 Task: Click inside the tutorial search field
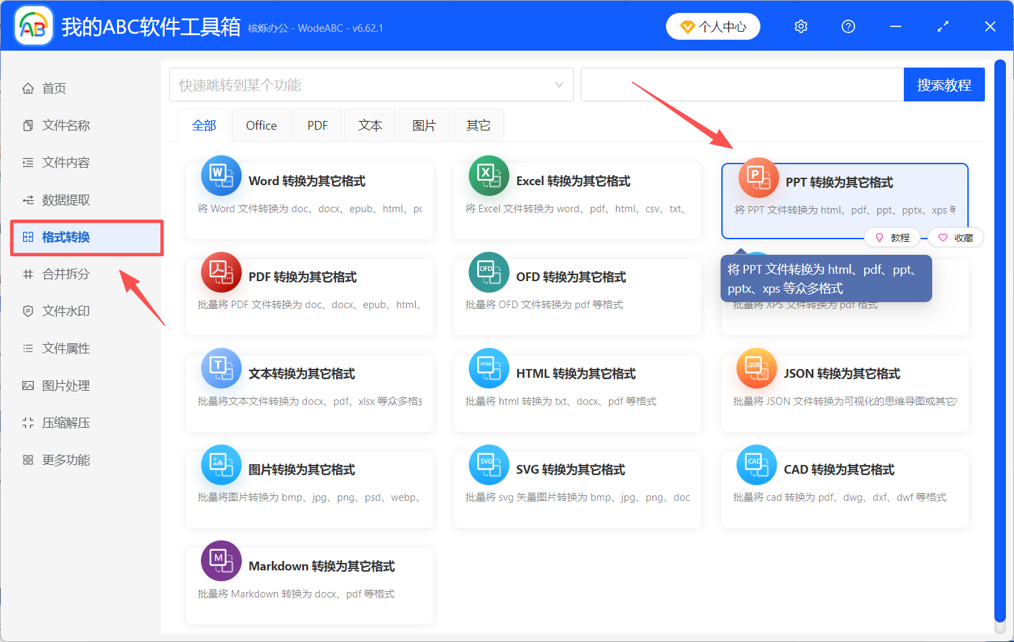(737, 84)
